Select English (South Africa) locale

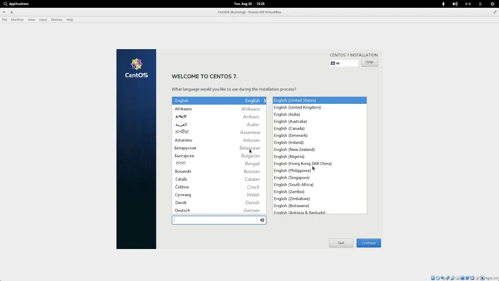[x=320, y=185]
